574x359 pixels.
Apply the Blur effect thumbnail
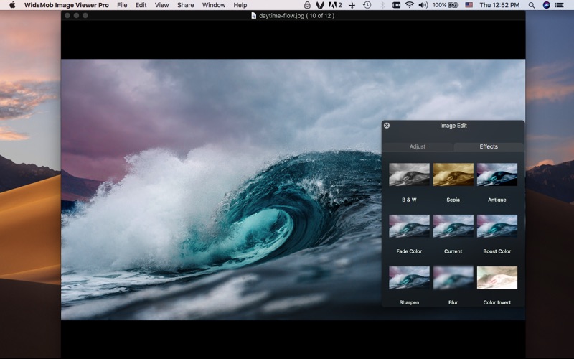click(453, 278)
